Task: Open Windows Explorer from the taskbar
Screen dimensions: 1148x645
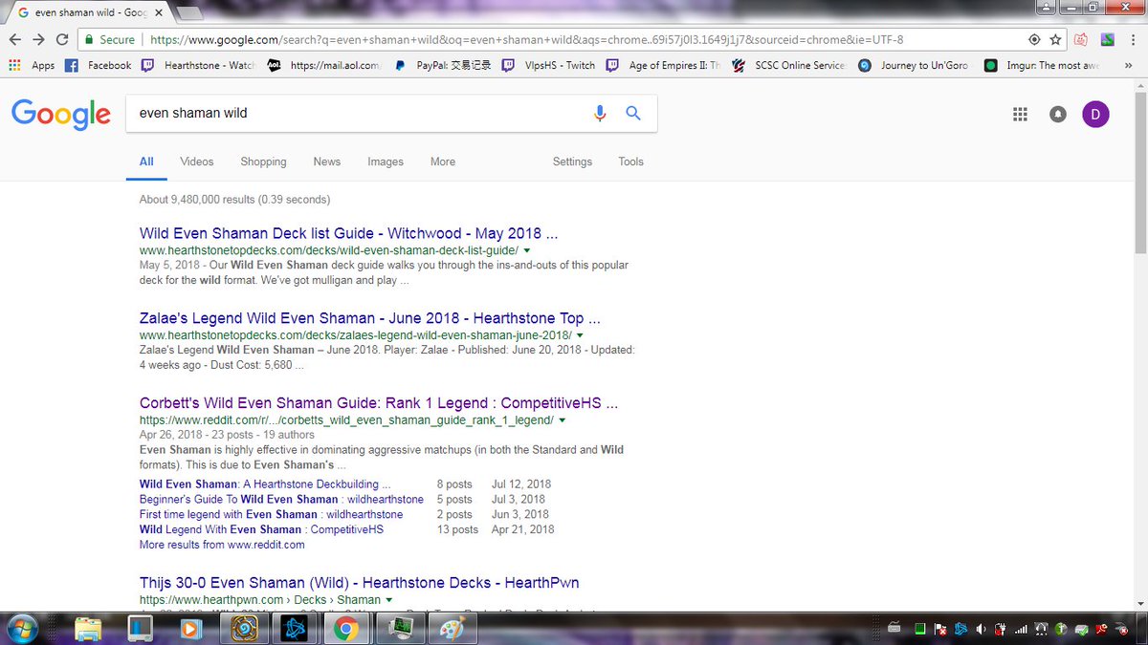Action: (x=88, y=628)
